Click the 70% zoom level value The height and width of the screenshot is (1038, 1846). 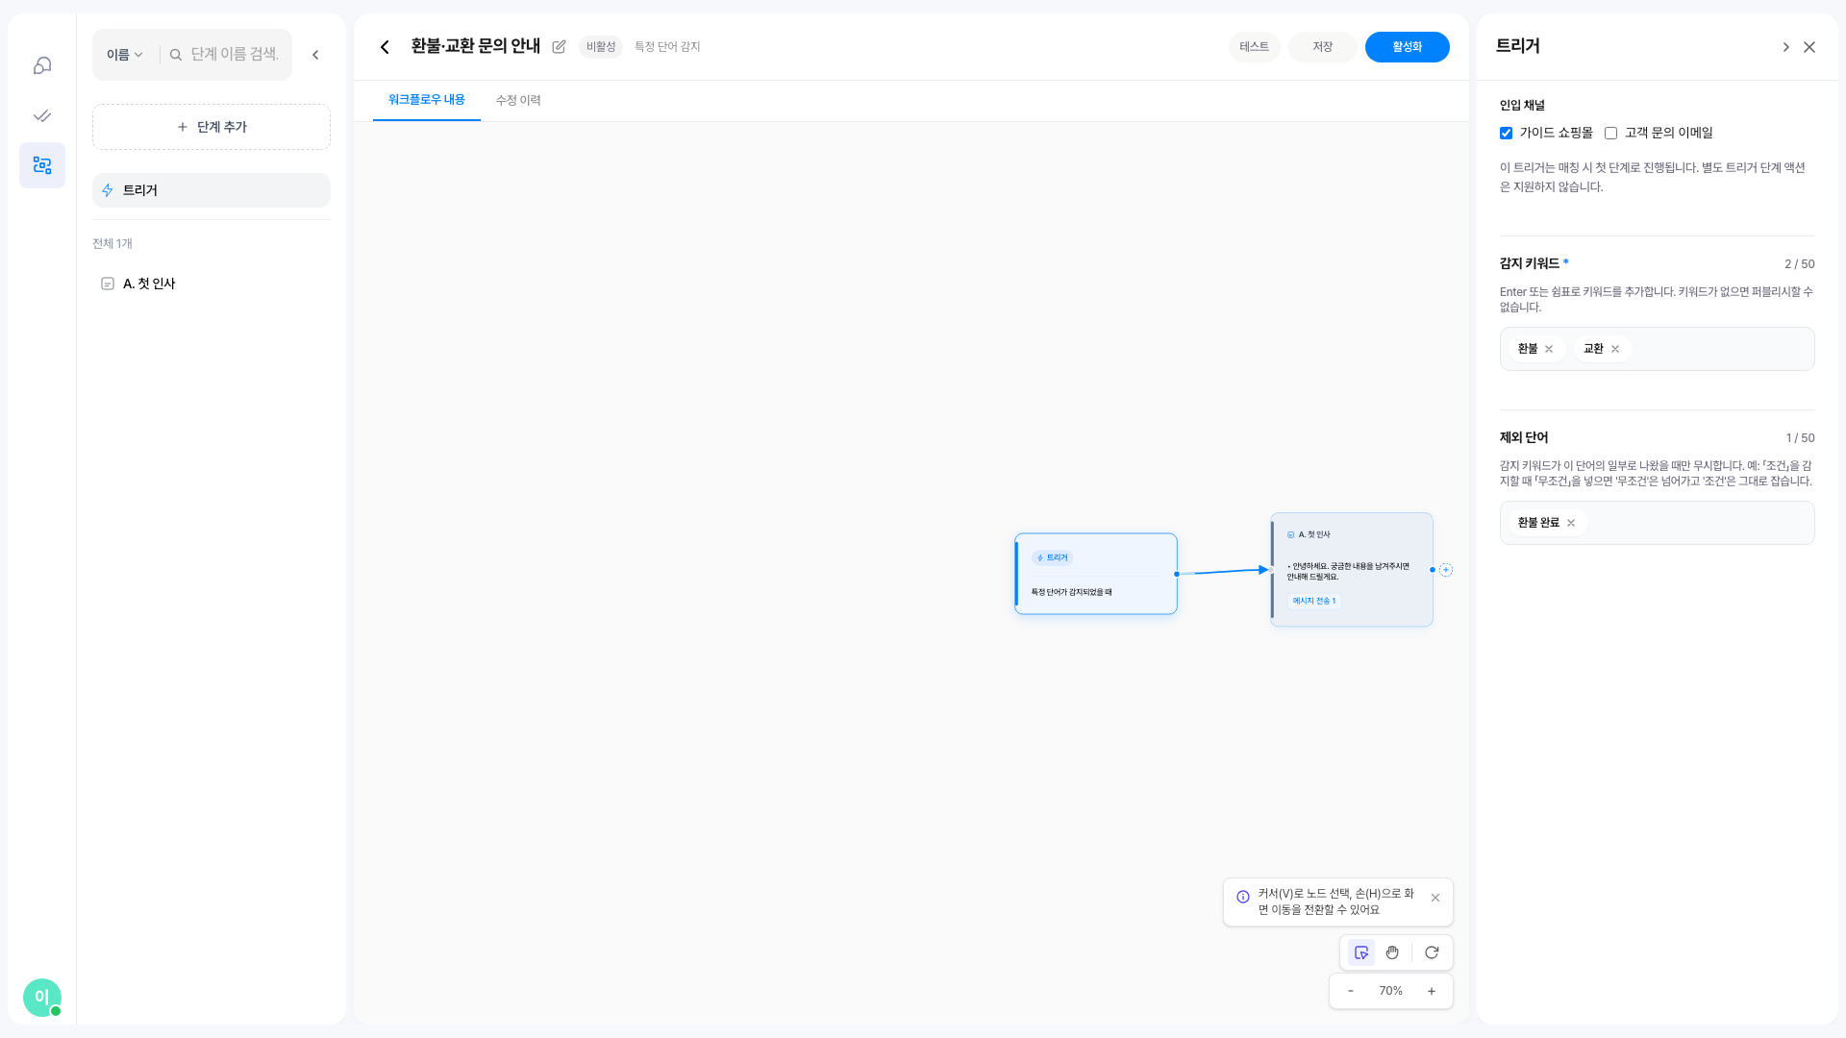coord(1391,991)
